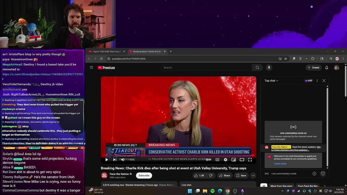The image size is (347, 195).
Task: Close the live chat panel
Action: click(x=324, y=81)
